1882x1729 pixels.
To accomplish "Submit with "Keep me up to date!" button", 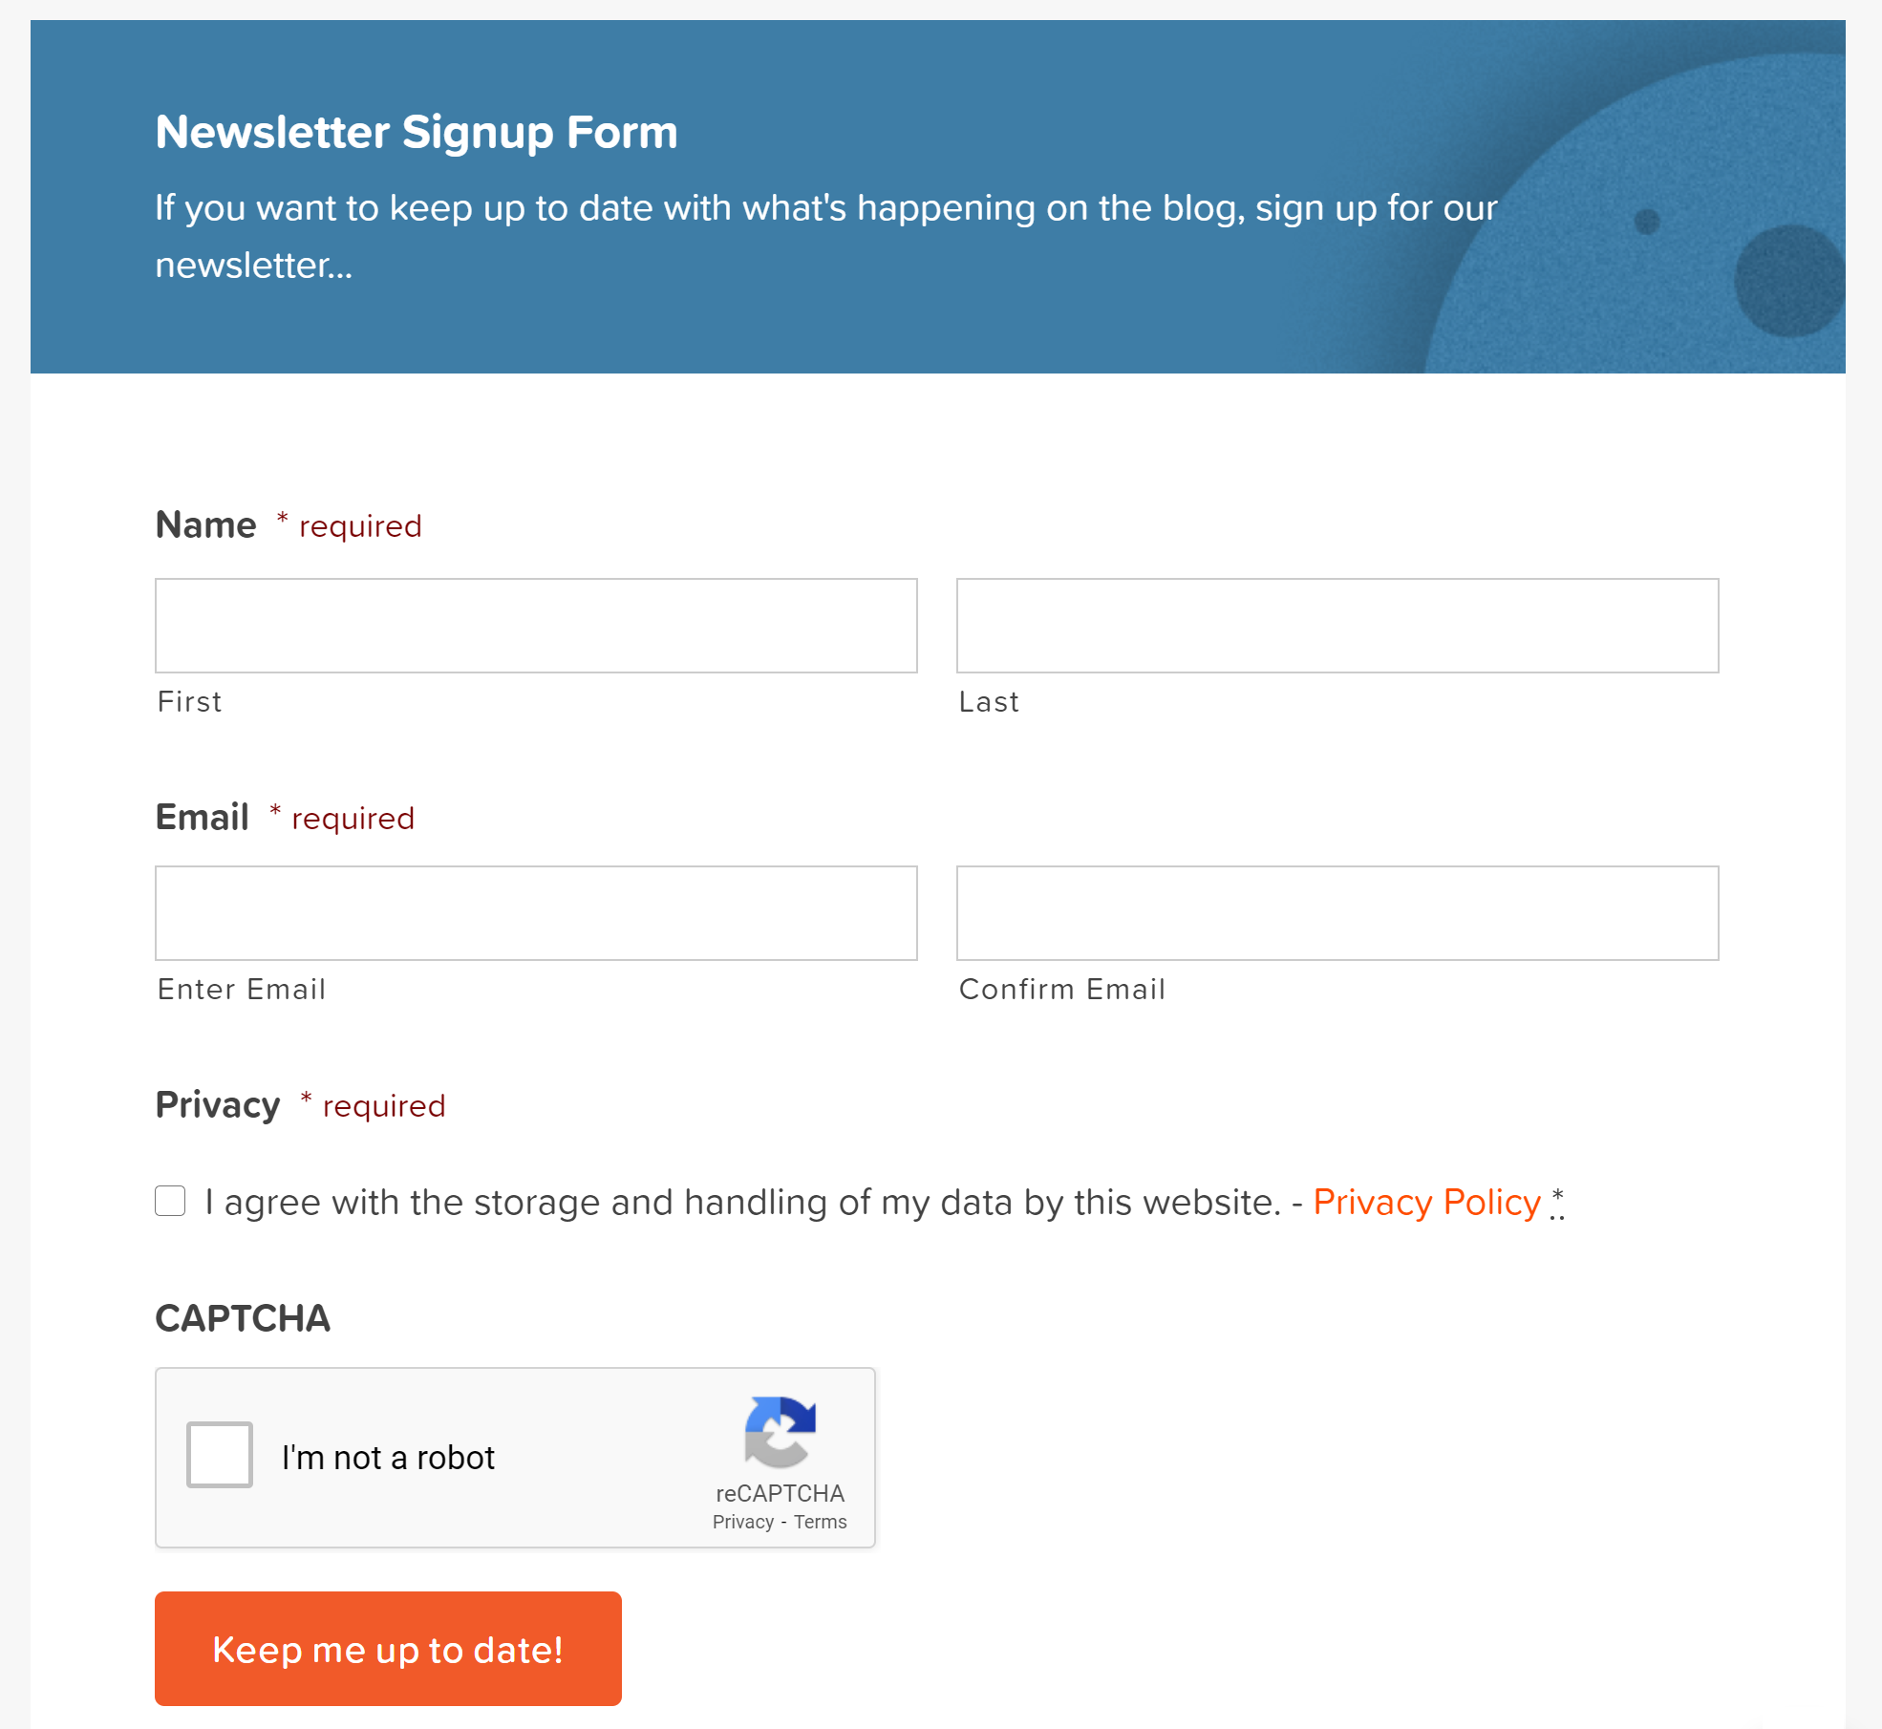I will point(388,1649).
